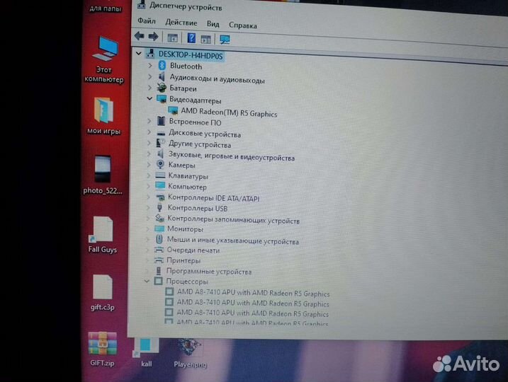The image size is (508, 382).
Task: Select first AMD A8-7410 APU processor entry
Action: (253, 293)
